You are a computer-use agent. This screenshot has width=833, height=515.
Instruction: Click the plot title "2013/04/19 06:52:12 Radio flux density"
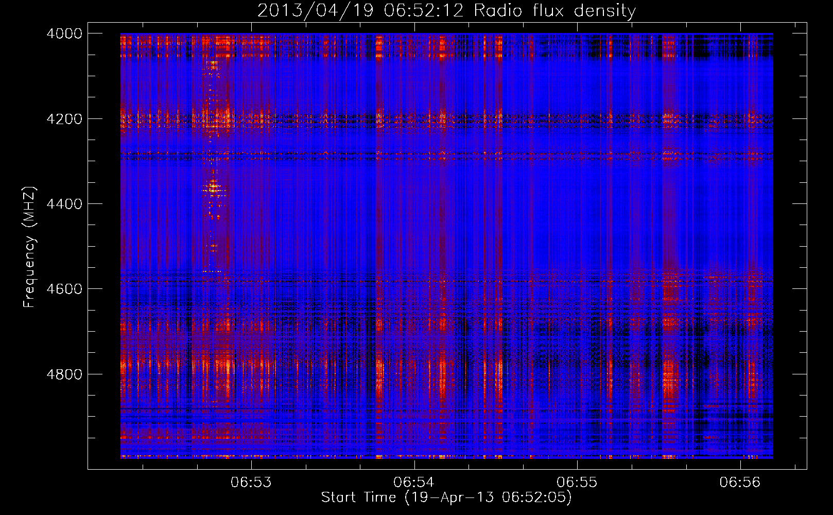[x=446, y=11]
